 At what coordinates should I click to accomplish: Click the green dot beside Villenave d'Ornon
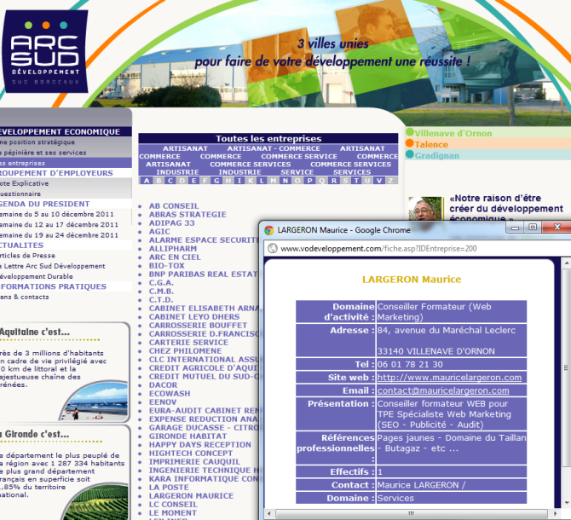410,132
